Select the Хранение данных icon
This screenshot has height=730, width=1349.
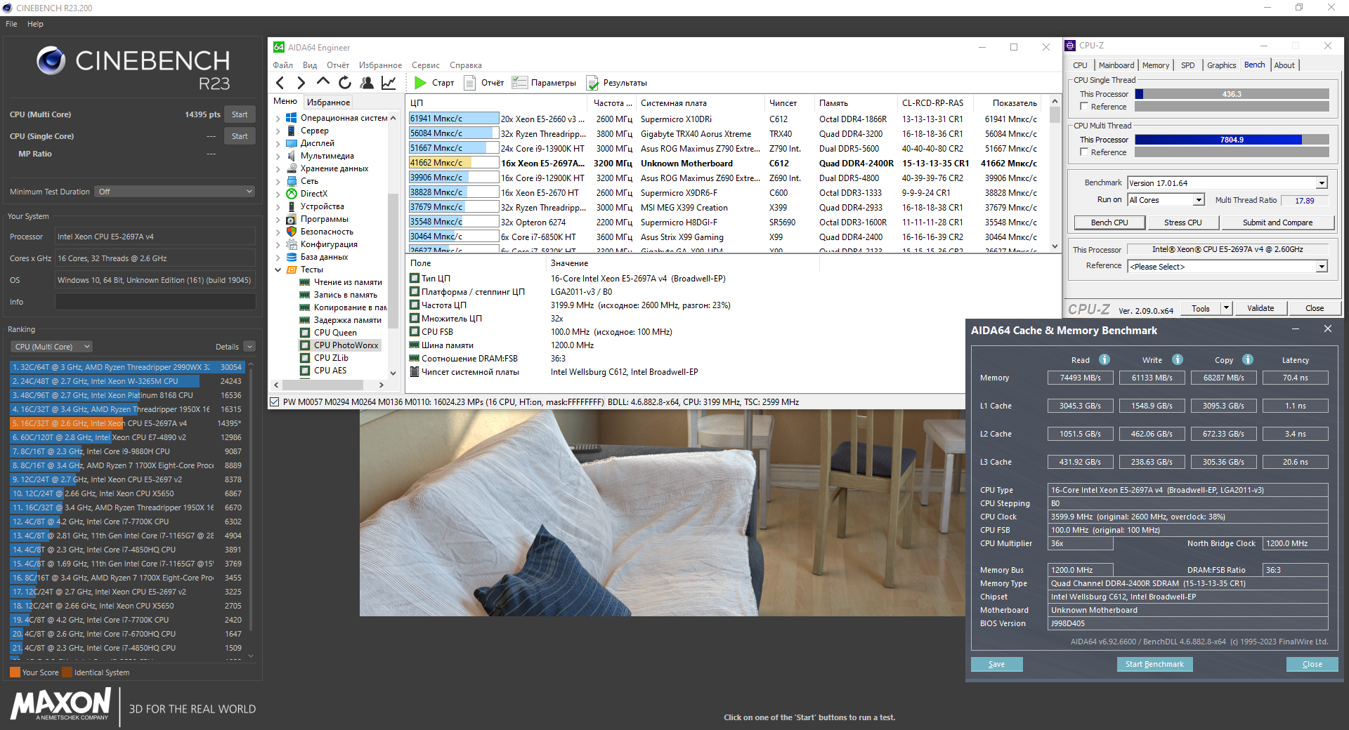(x=292, y=168)
